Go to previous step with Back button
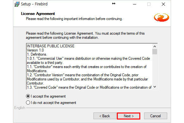Screen dimensions: 184x123 point(105,116)
